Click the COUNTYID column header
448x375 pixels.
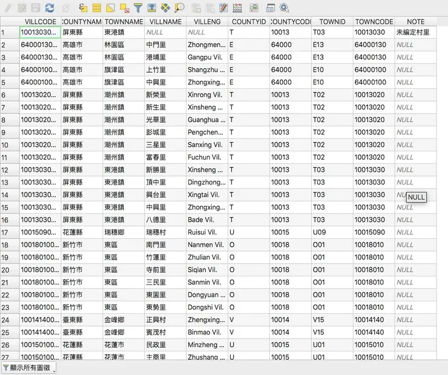249,22
